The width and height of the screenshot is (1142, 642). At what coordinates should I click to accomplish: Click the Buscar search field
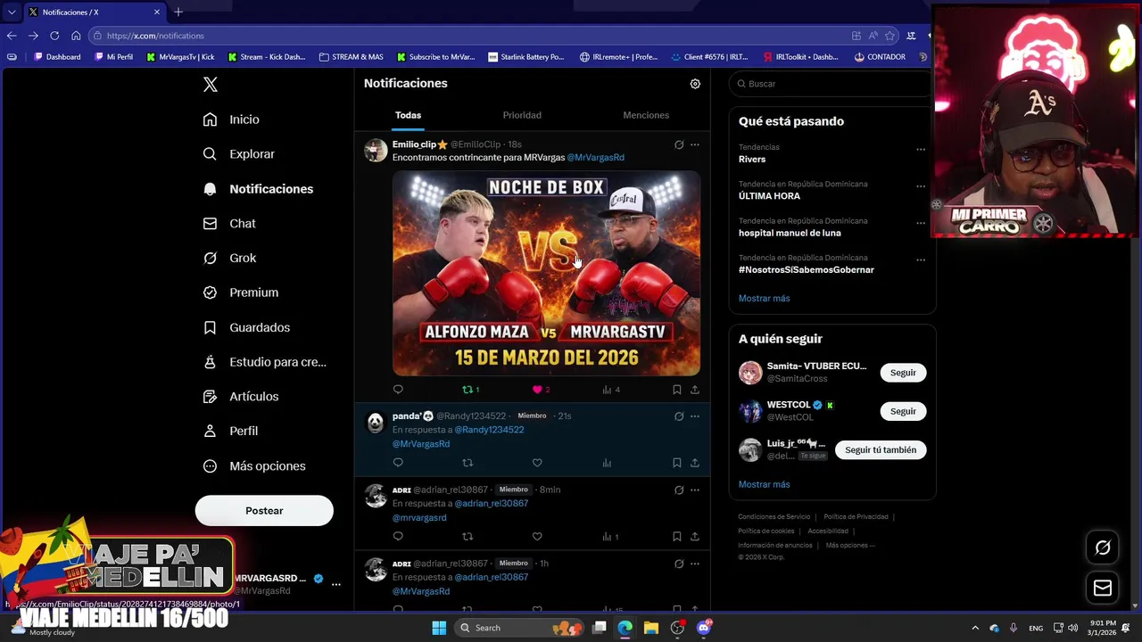click(832, 84)
